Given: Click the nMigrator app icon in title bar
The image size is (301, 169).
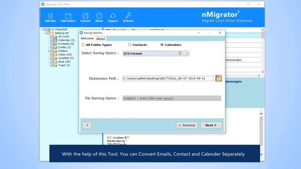Looking at the screenshot, I should (x=43, y=4).
